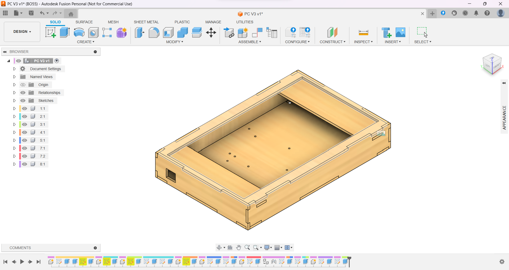Open the DESIGN workspace dropdown
The width and height of the screenshot is (509, 270).
pyautogui.click(x=22, y=31)
